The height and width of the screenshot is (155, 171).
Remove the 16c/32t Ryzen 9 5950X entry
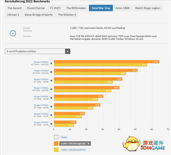51,63
